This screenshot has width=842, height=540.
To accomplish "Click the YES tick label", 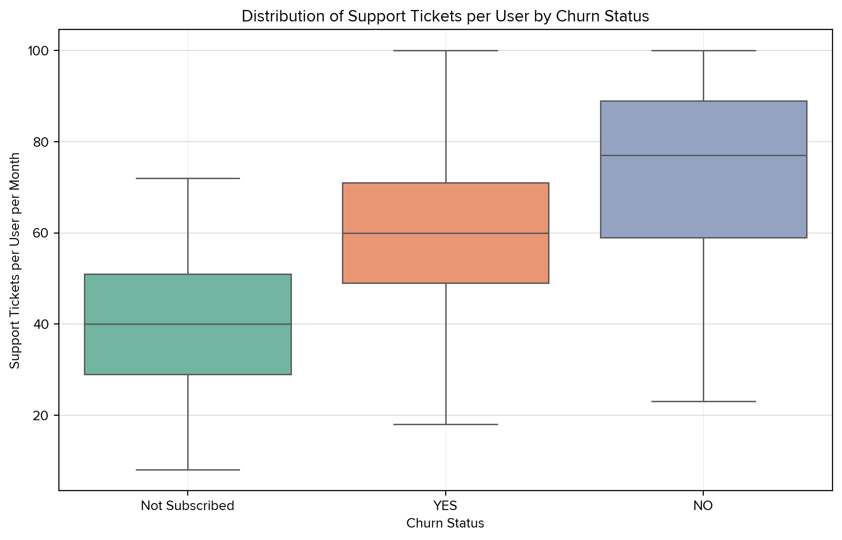I will (x=445, y=506).
